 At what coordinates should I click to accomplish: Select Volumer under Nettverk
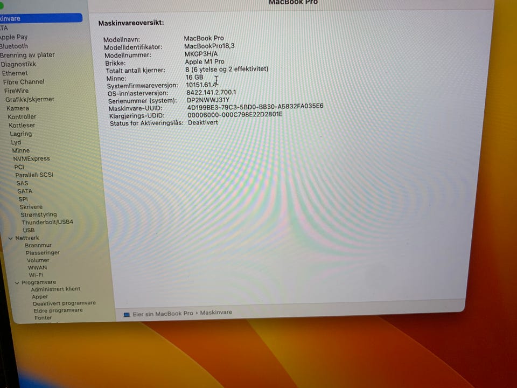coord(38,260)
